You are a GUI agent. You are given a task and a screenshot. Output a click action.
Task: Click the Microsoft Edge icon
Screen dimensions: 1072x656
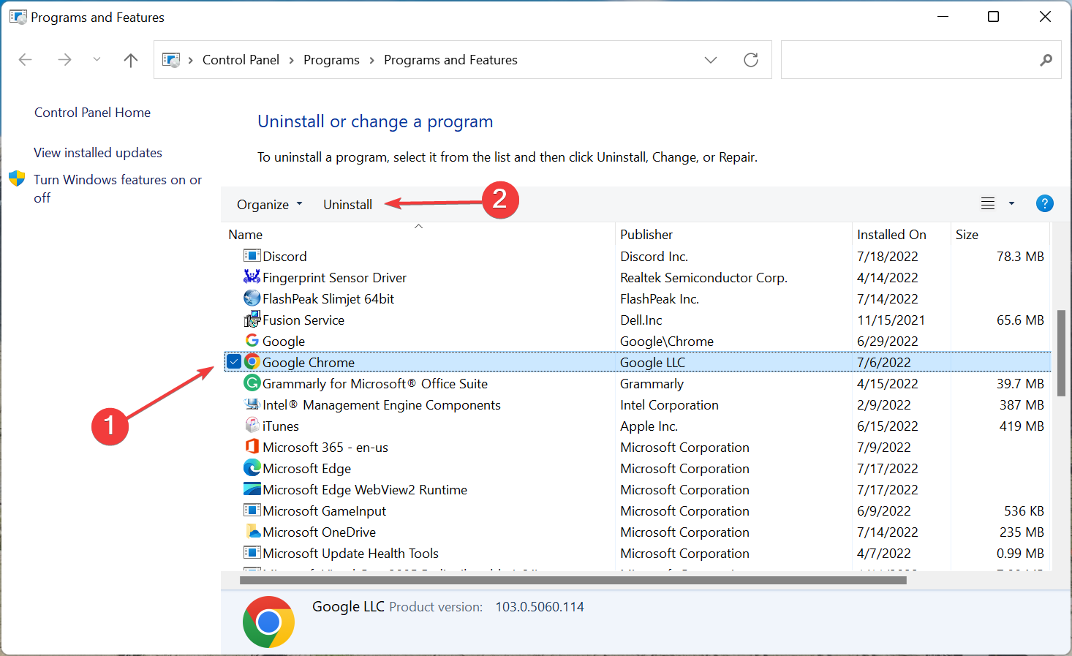tap(252, 468)
